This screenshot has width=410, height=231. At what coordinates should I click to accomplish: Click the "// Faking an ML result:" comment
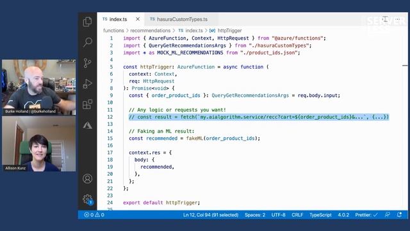(x=161, y=131)
